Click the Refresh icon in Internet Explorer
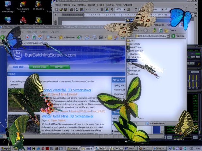 click(34, 37)
